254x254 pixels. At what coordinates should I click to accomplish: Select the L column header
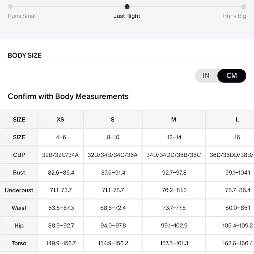tap(237, 120)
